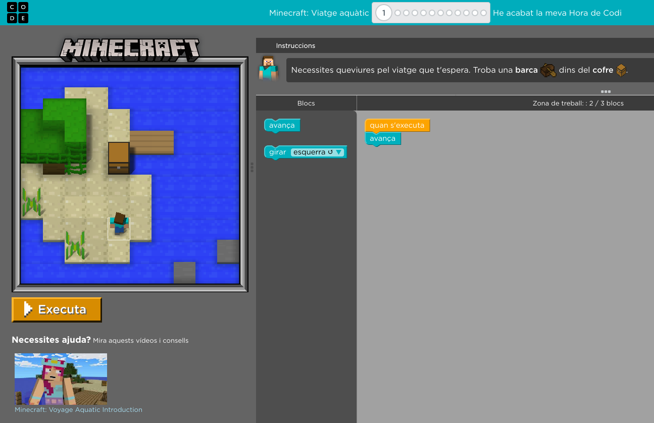Click the Minecraft title logo
The image size is (654, 423).
pos(130,49)
